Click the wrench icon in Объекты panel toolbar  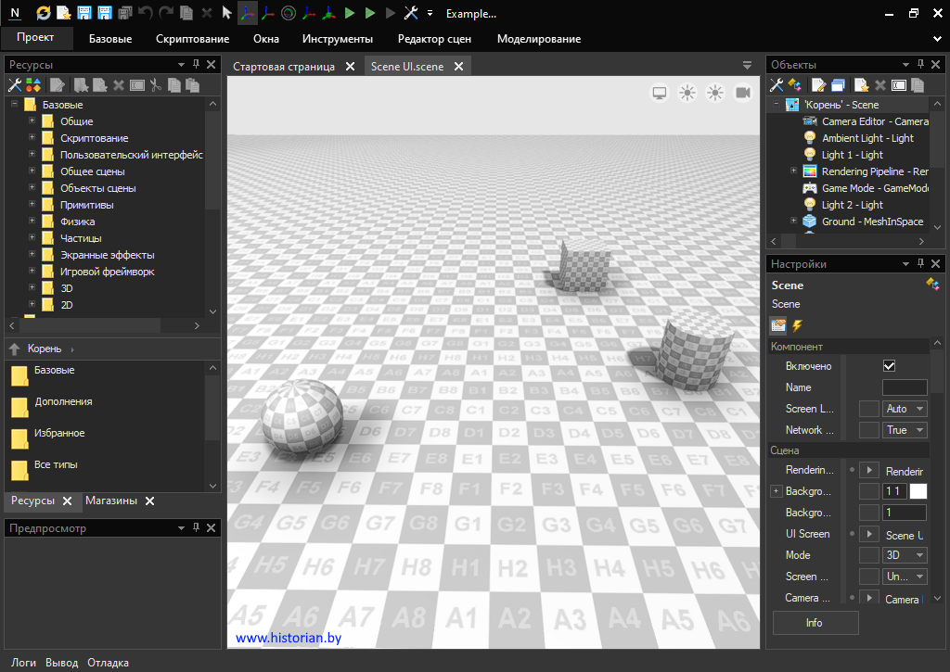coord(777,85)
